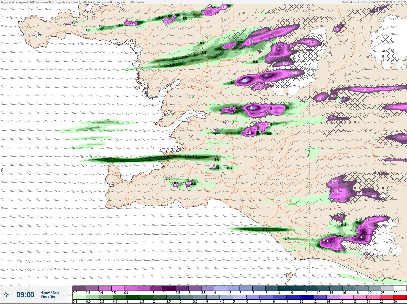The width and height of the screenshot is (407, 304).
Task: Select dusky purple snow swatch between 0.2 and 0.3
Action: (79, 288)
